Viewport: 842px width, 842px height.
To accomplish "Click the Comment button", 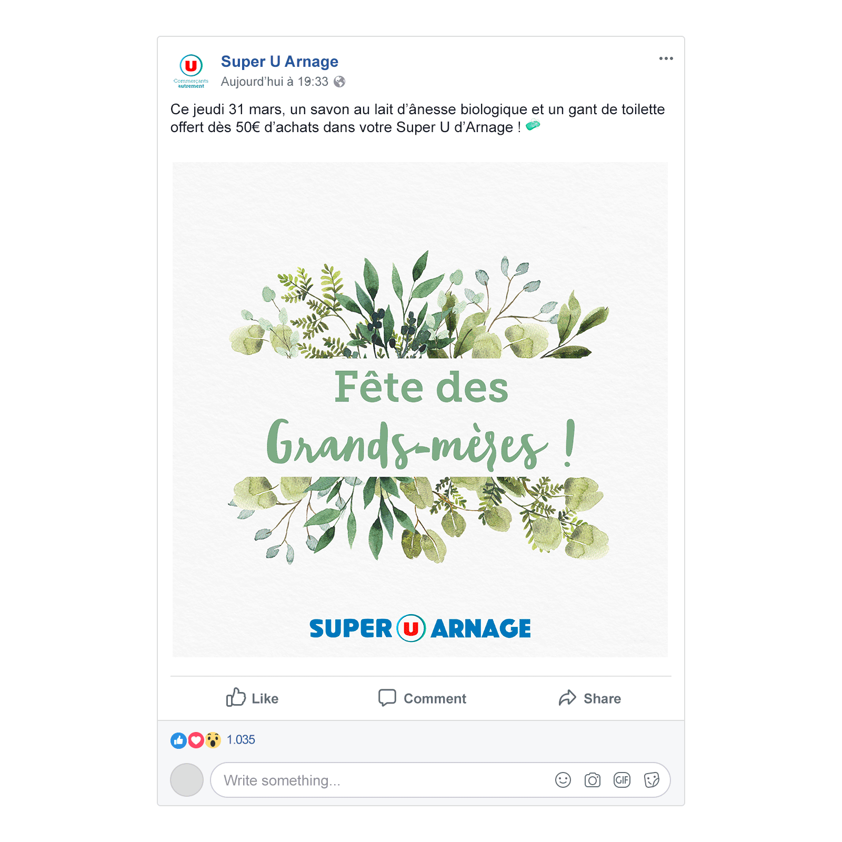I will (422, 698).
